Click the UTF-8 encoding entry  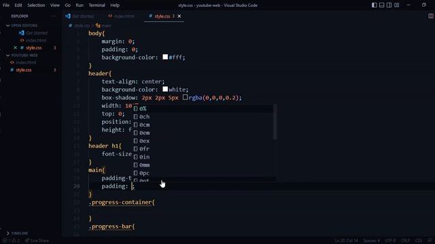(x=390, y=241)
